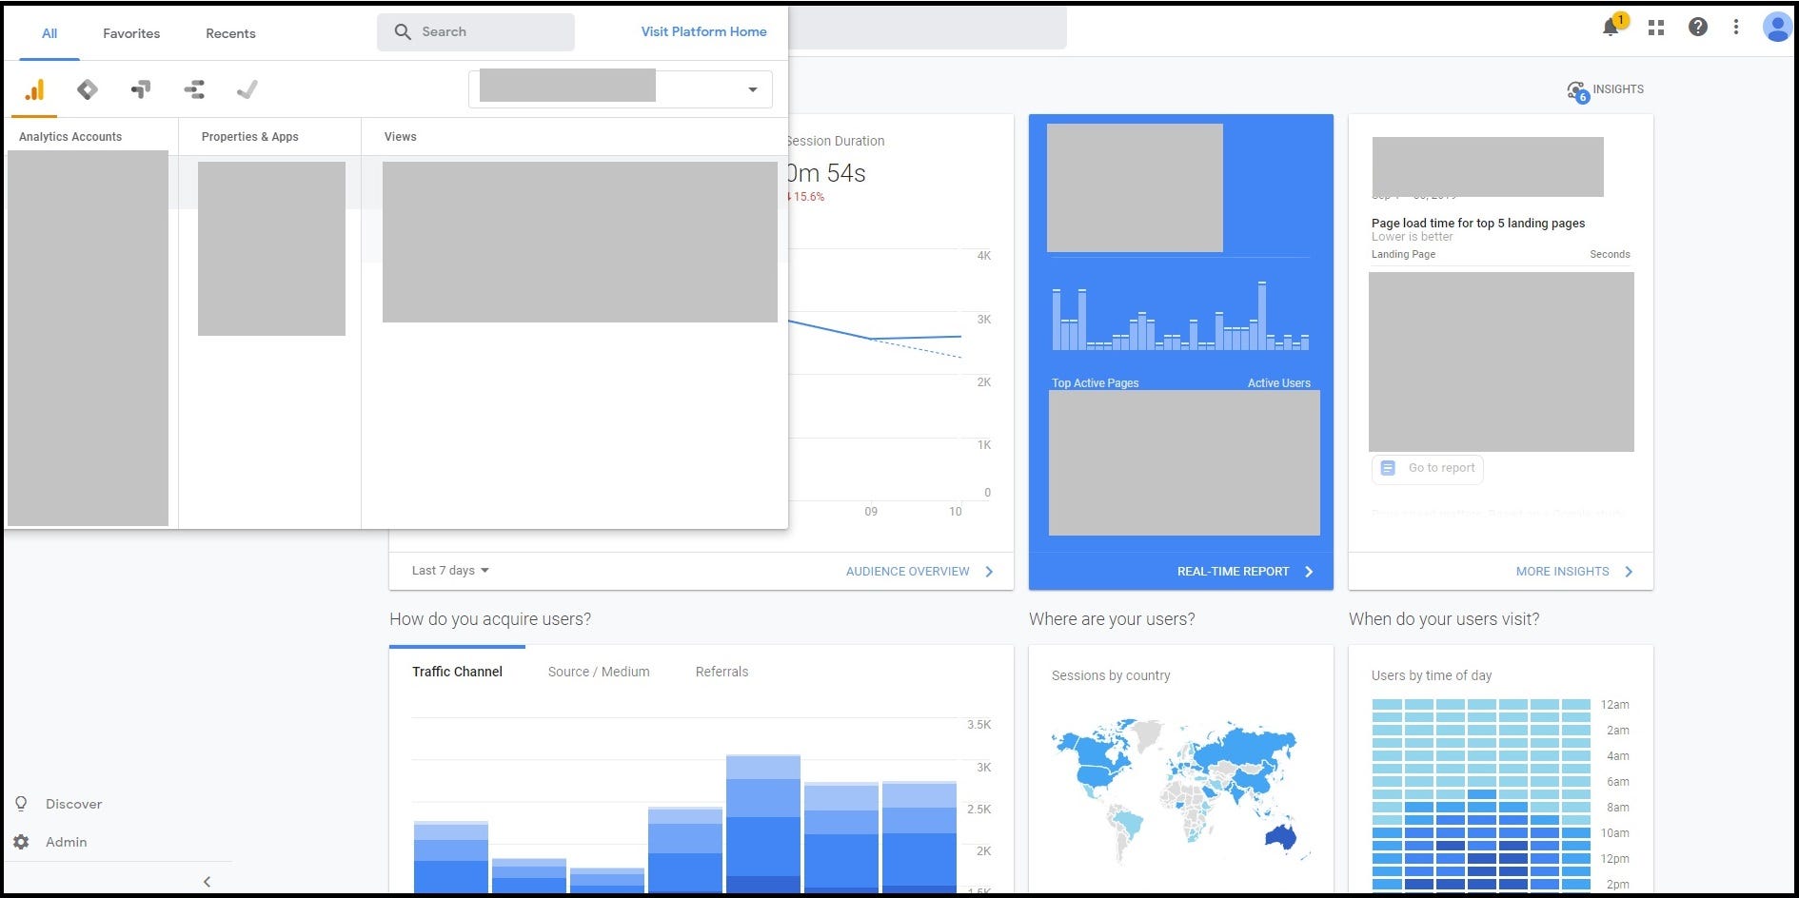Select the Data Studio product icon
The width and height of the screenshot is (1799, 898).
point(194,89)
